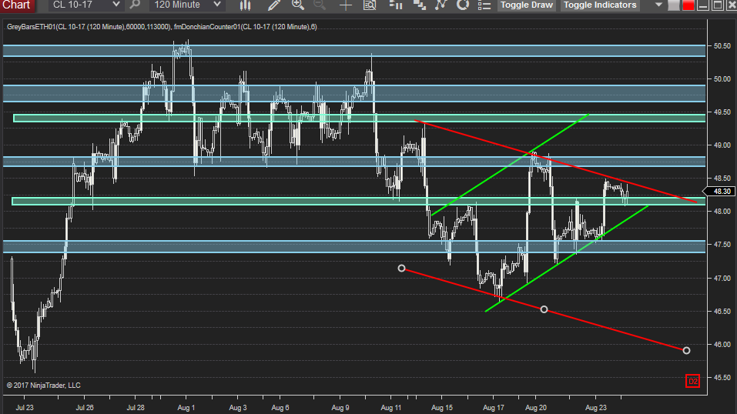Click the 45.50 price axis label

[722, 377]
